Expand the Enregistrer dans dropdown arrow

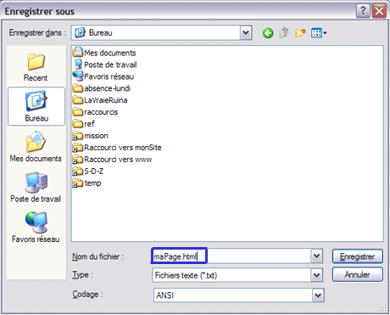(246, 33)
